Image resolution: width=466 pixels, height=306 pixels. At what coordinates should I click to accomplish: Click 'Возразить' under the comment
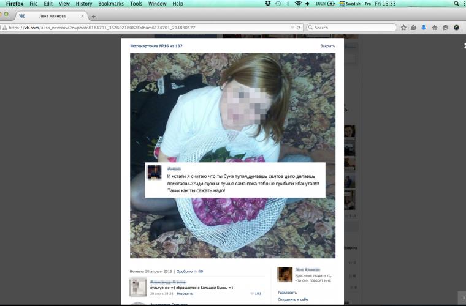[185, 294]
